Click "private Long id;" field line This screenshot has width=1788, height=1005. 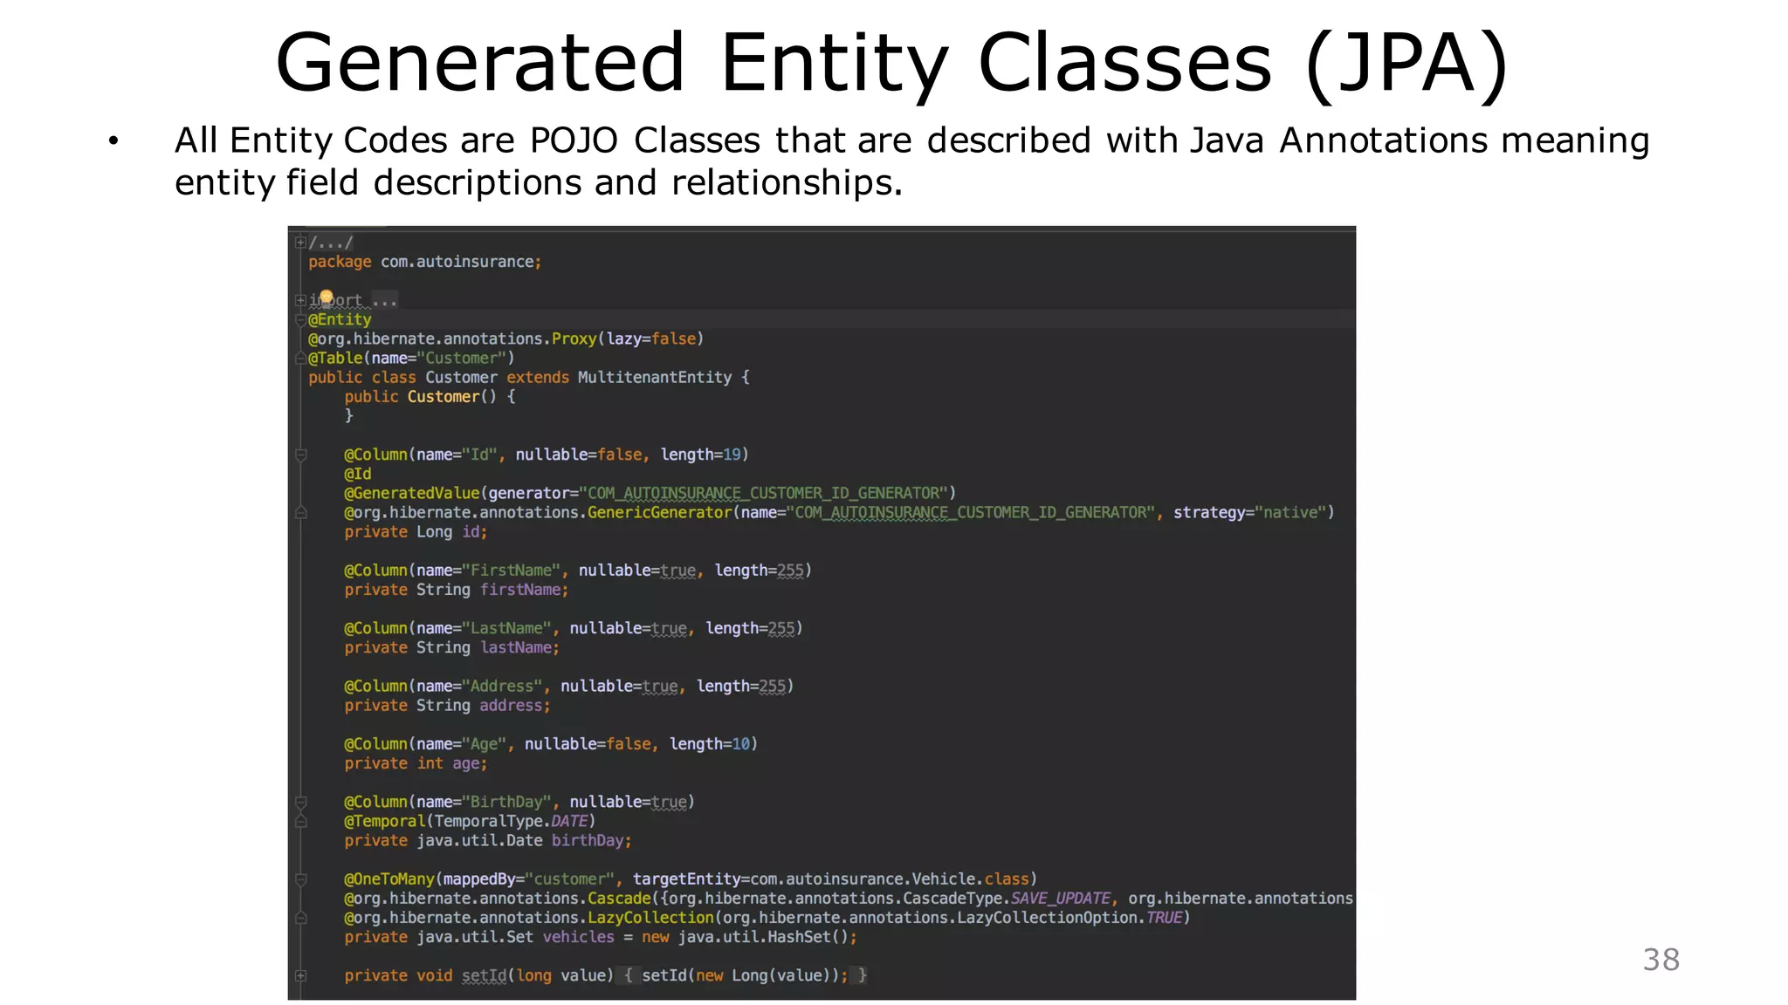pyautogui.click(x=416, y=532)
